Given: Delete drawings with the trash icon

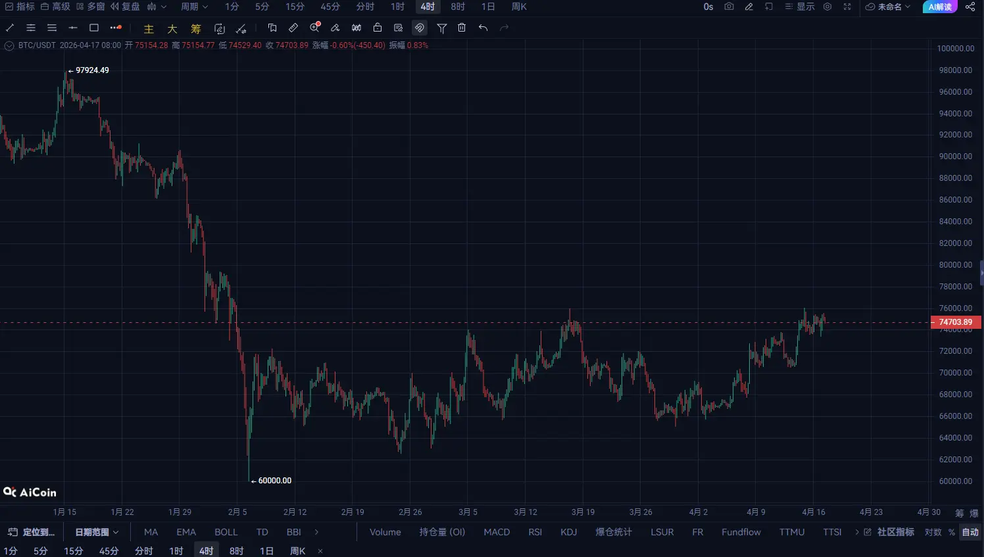Looking at the screenshot, I should click(462, 28).
